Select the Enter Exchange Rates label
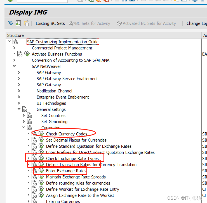The width and height of the screenshot is (207, 203). 66,171
